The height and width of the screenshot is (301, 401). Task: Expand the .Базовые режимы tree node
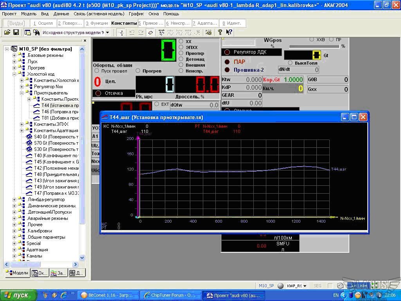[x=14, y=55]
